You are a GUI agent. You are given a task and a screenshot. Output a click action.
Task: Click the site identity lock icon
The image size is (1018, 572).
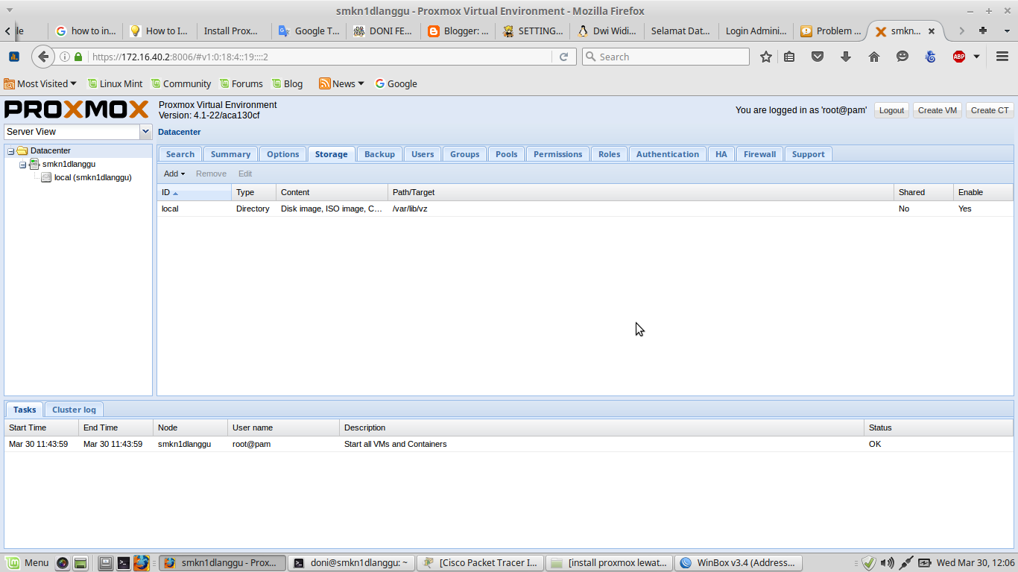point(78,57)
